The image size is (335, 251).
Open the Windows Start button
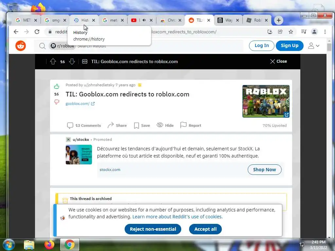[x=8, y=244]
